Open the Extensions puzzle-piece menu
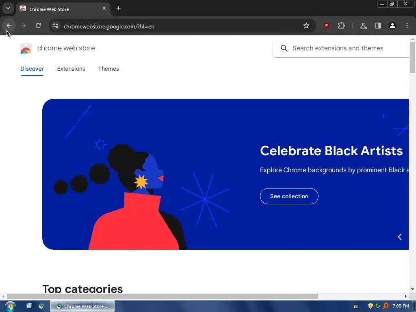Image resolution: width=416 pixels, height=312 pixels. 341,26
